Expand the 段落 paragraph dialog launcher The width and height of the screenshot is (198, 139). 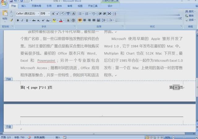123,26
